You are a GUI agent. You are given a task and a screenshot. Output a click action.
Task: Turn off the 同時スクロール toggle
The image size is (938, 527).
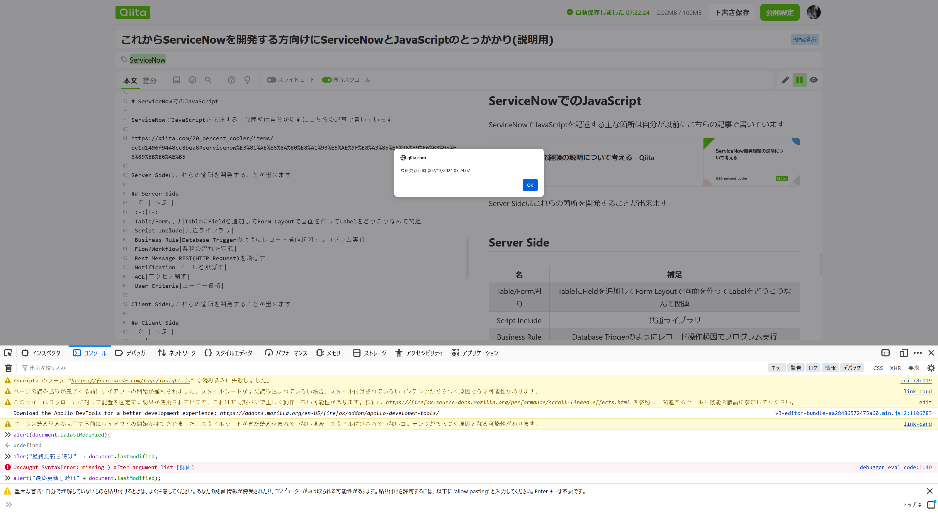(327, 80)
